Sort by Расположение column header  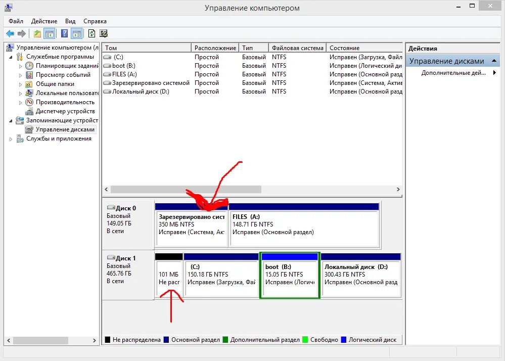click(x=215, y=48)
